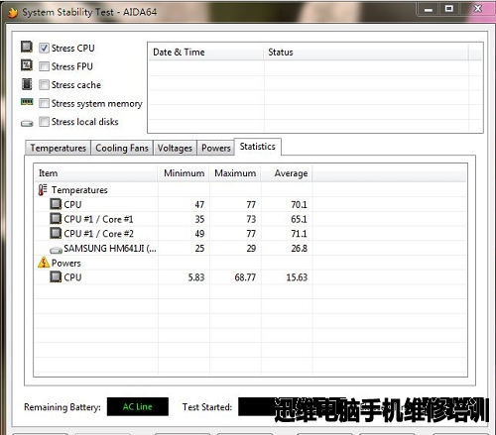The image size is (496, 435).
Task: Select the SAMSUNG HM641JI disk row
Action: pos(250,248)
